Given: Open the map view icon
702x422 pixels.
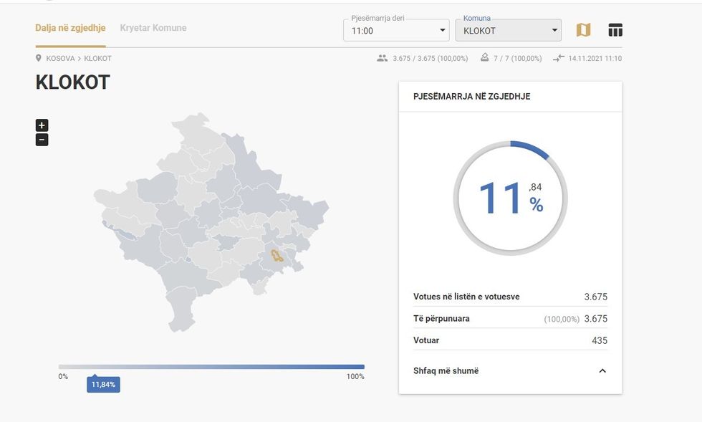Looking at the screenshot, I should point(584,29).
